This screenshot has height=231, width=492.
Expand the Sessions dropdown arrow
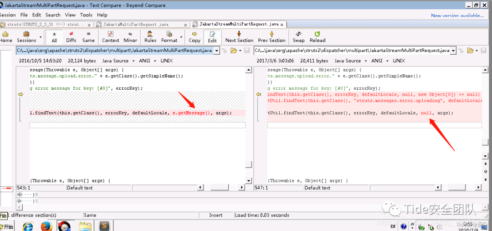click(41, 37)
